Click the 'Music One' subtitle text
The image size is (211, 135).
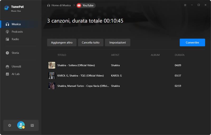(16, 11)
